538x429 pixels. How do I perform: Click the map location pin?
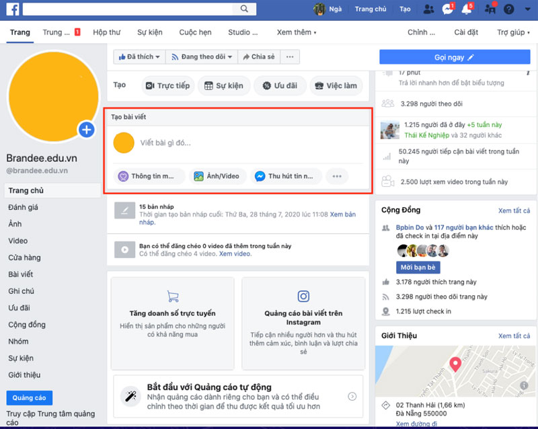point(455,365)
